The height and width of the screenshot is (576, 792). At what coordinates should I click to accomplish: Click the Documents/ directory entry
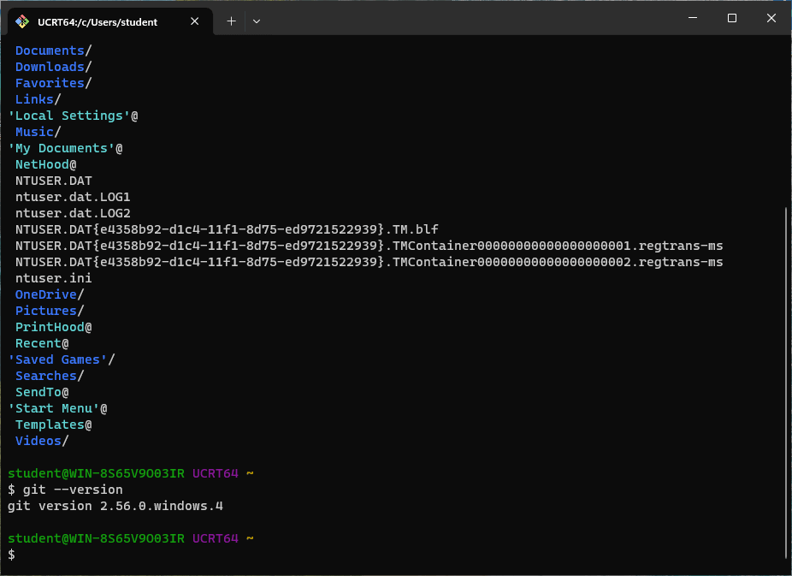point(54,50)
